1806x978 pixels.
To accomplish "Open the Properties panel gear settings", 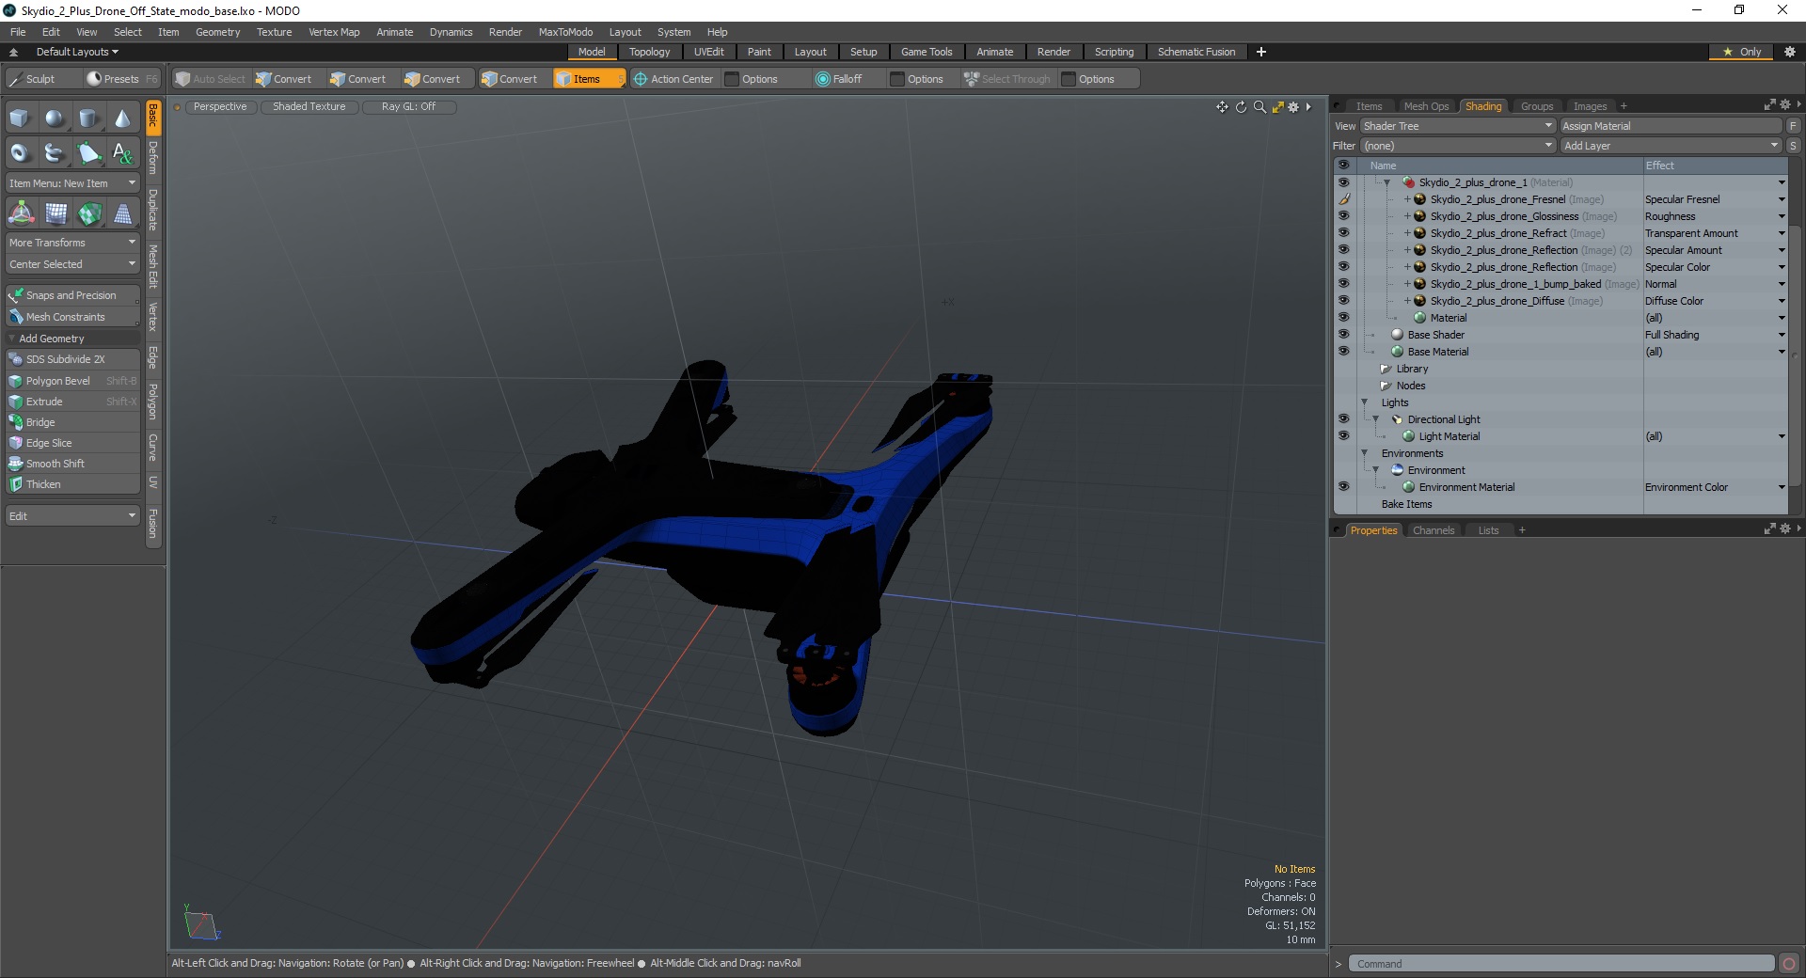I will coord(1785,529).
